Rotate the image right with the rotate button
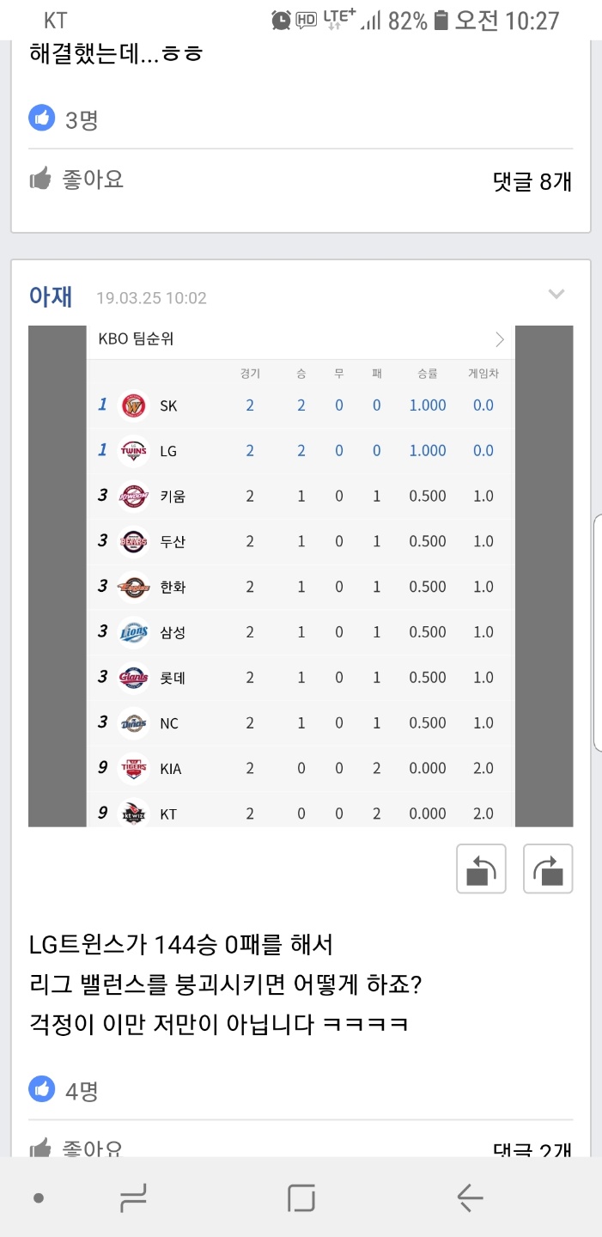This screenshot has width=602, height=1237. [x=548, y=868]
